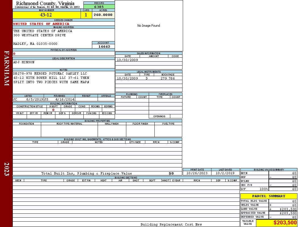298x227 pixels.
Task: Click the Parcel Summary yellow header
Action: (x=268, y=196)
